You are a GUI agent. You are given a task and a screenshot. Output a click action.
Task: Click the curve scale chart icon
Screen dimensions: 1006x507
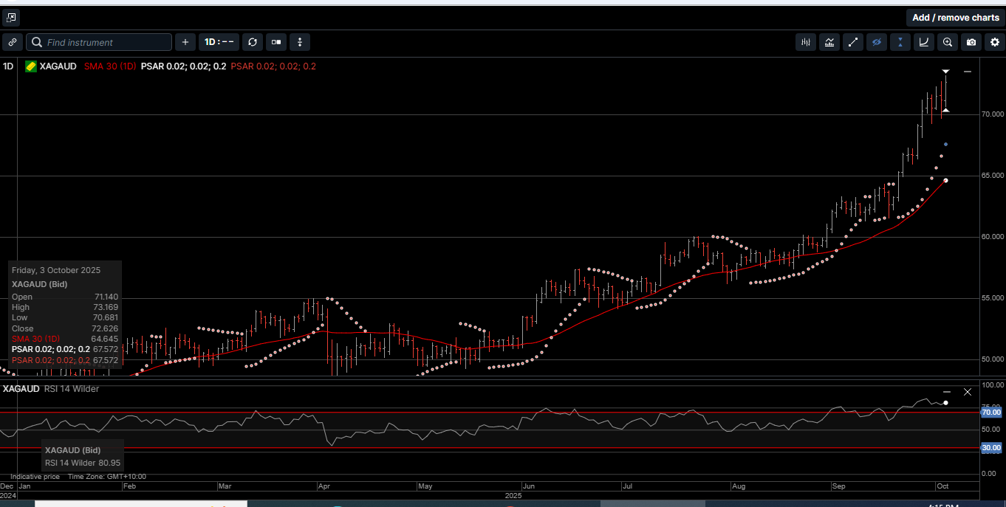[924, 43]
